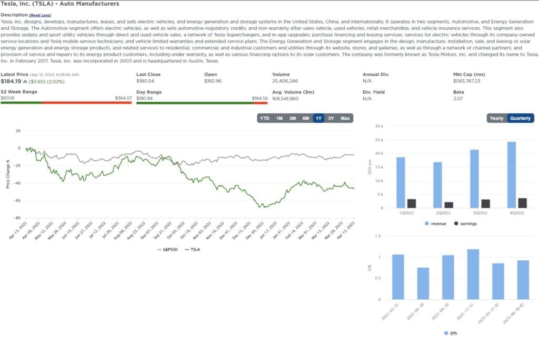The image size is (539, 337).
Task: Click the day high value $184.59
Action: point(259,98)
